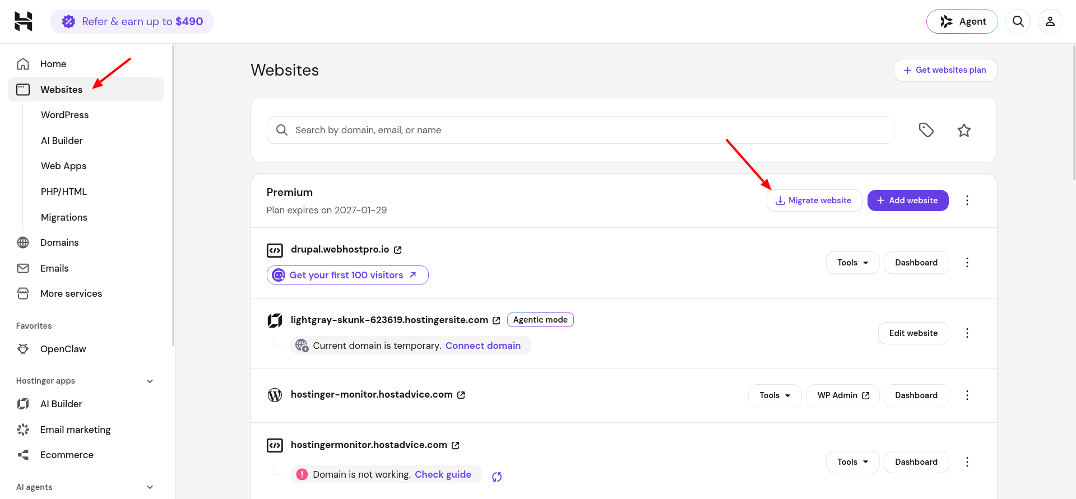Open three-dot menu for hostinger-monitor.hostadvice.com

pos(967,395)
